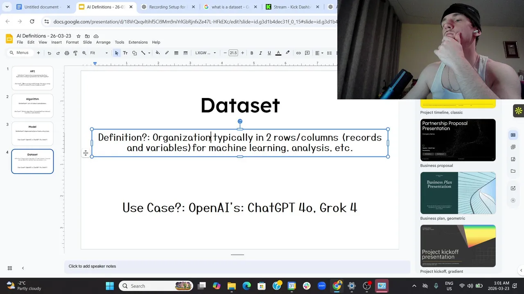This screenshot has height=294, width=524.
Task: Choose the Select arrow cursor tool
Action: tap(117, 53)
